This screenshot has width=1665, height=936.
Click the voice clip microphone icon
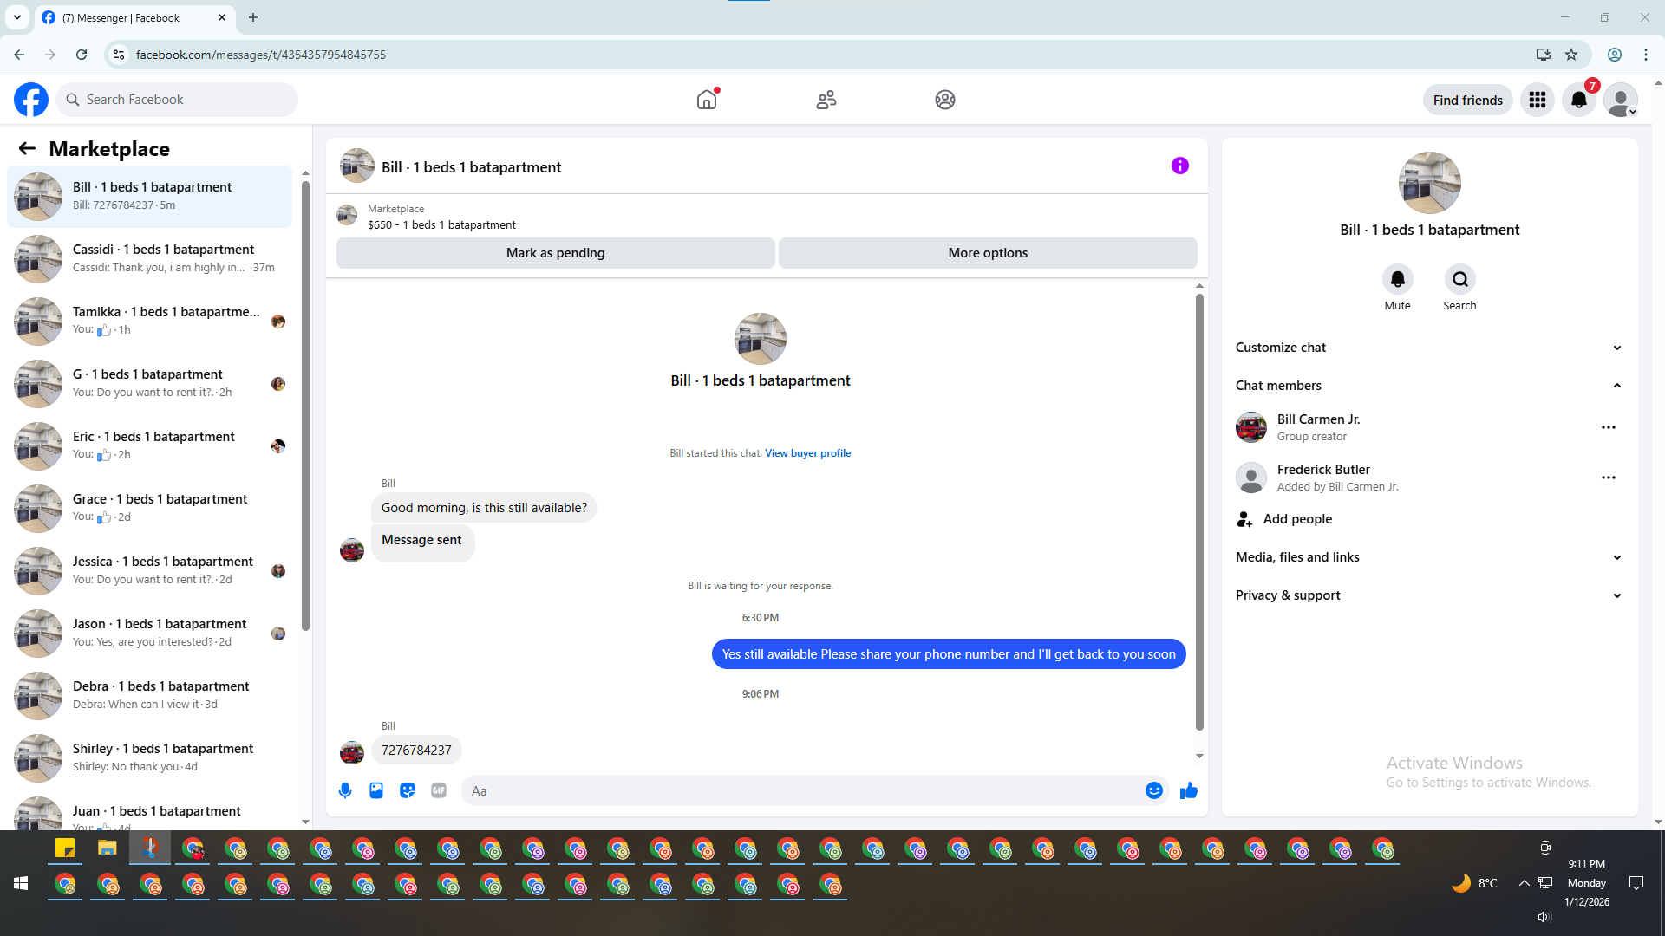[345, 790]
